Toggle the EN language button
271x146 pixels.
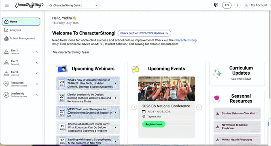pyautogui.click(x=227, y=5)
